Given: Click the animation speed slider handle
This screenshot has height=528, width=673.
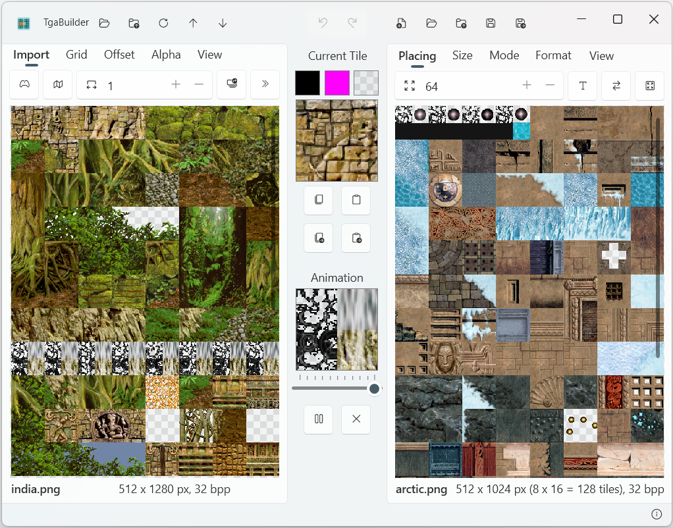Looking at the screenshot, I should click(x=374, y=388).
